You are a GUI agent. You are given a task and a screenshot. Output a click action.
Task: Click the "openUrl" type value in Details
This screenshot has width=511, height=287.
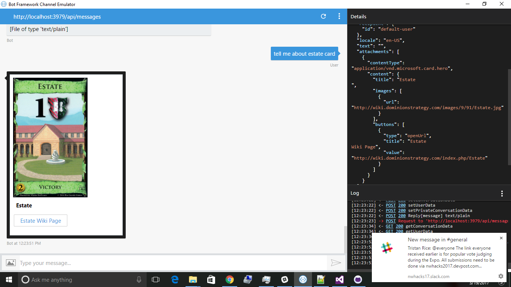coord(417,136)
